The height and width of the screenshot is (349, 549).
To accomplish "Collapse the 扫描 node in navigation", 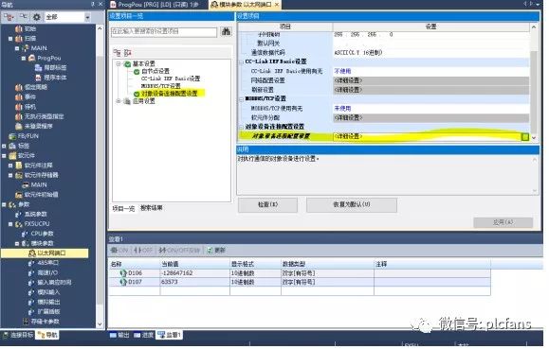I will pos(10,39).
